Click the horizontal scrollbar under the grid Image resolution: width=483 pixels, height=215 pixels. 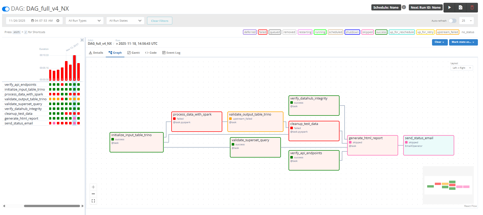[52, 206]
